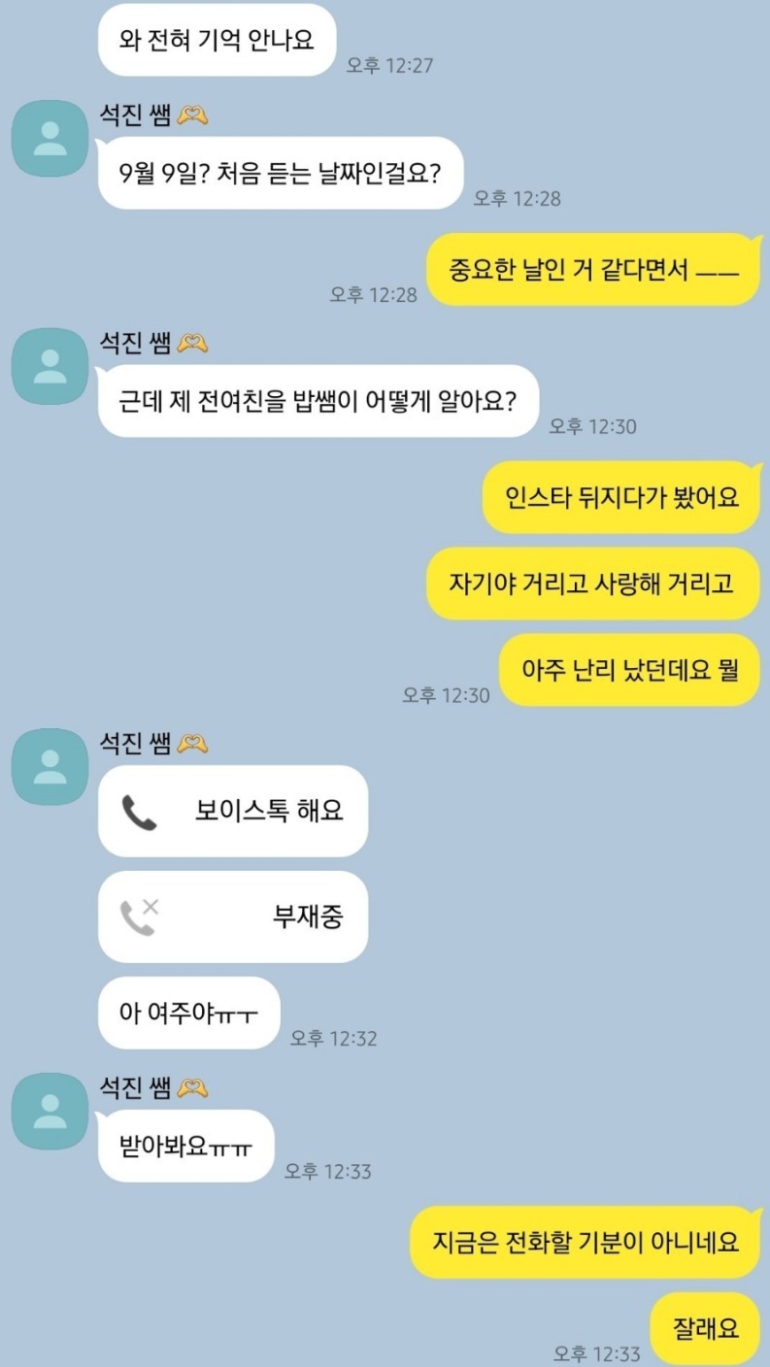Open the 보이스톡 해요 call bubble
The image size is (770, 1367).
tap(233, 812)
